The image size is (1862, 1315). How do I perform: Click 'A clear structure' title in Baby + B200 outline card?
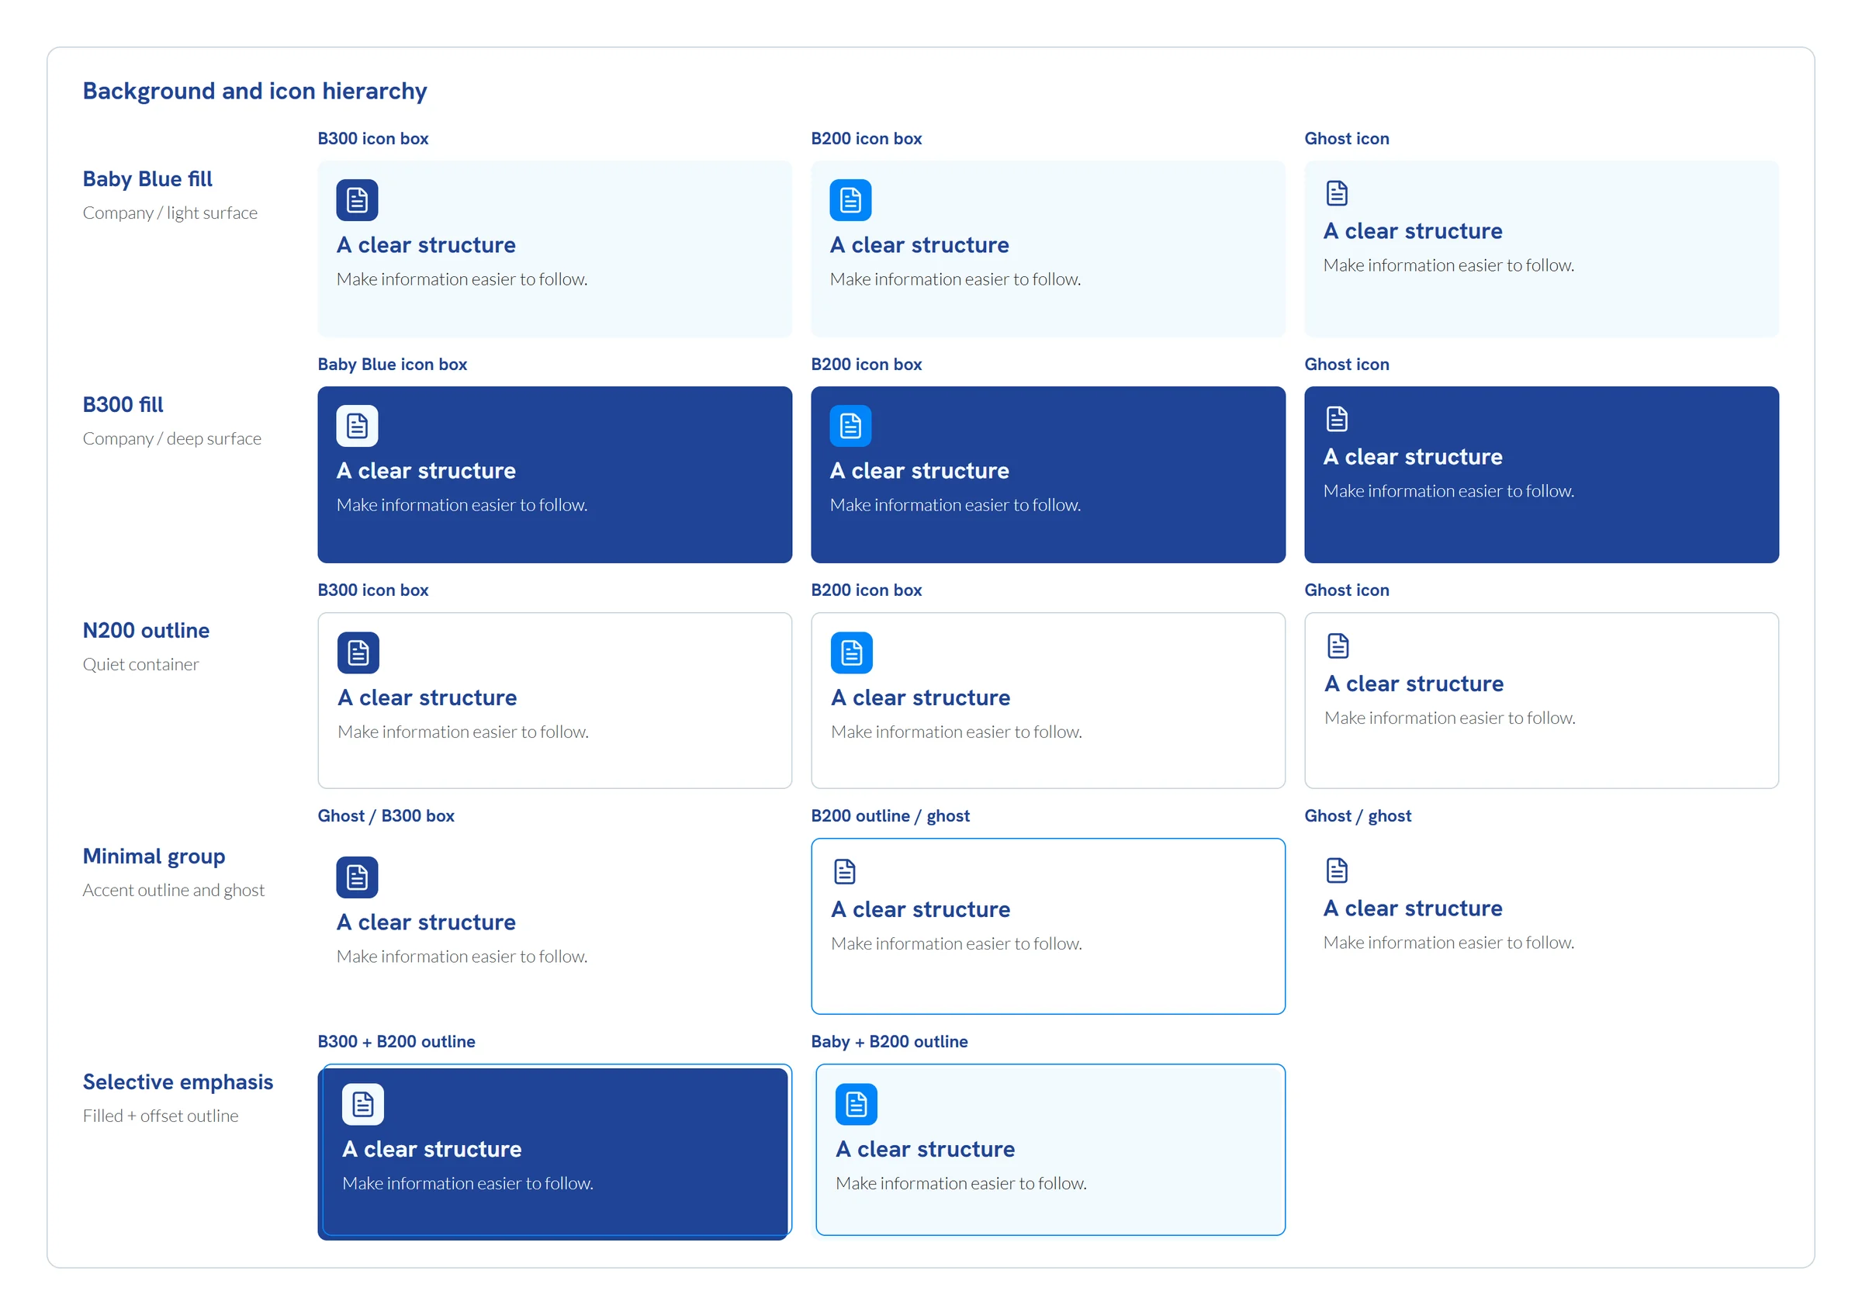click(926, 1149)
